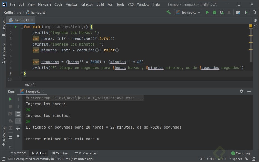Click the Exit icon in the Run panel
The height and width of the screenshot is (162, 259).
coord(10,128)
